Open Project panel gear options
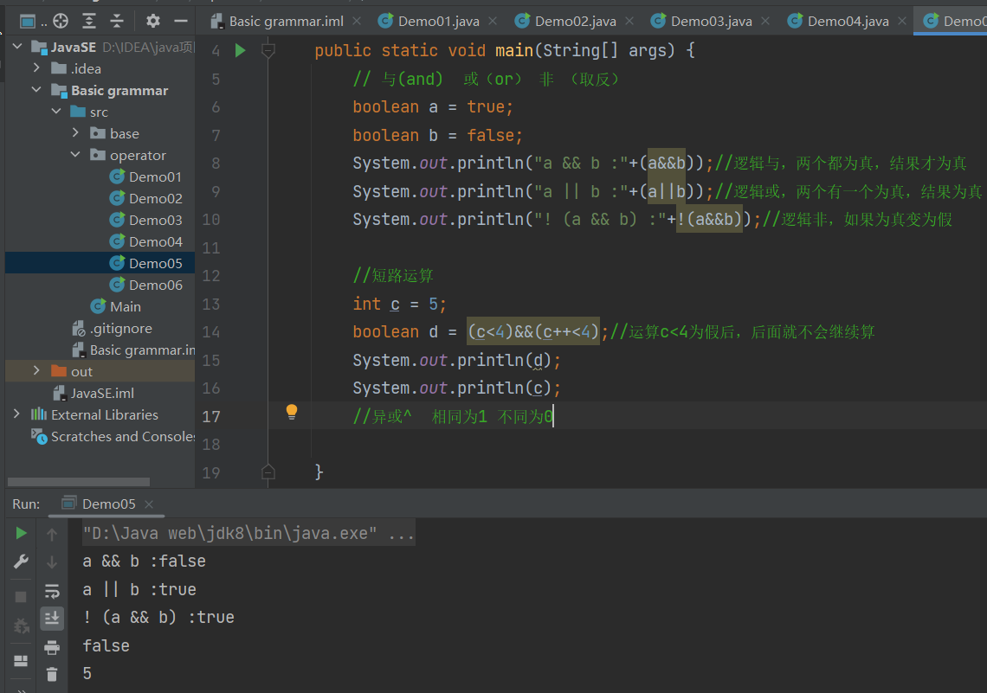 153,21
